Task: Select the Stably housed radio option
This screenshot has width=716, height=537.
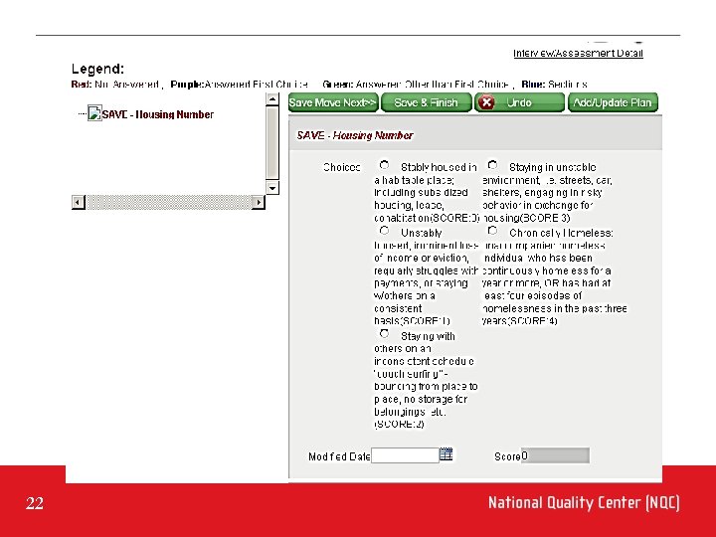Action: tap(385, 165)
